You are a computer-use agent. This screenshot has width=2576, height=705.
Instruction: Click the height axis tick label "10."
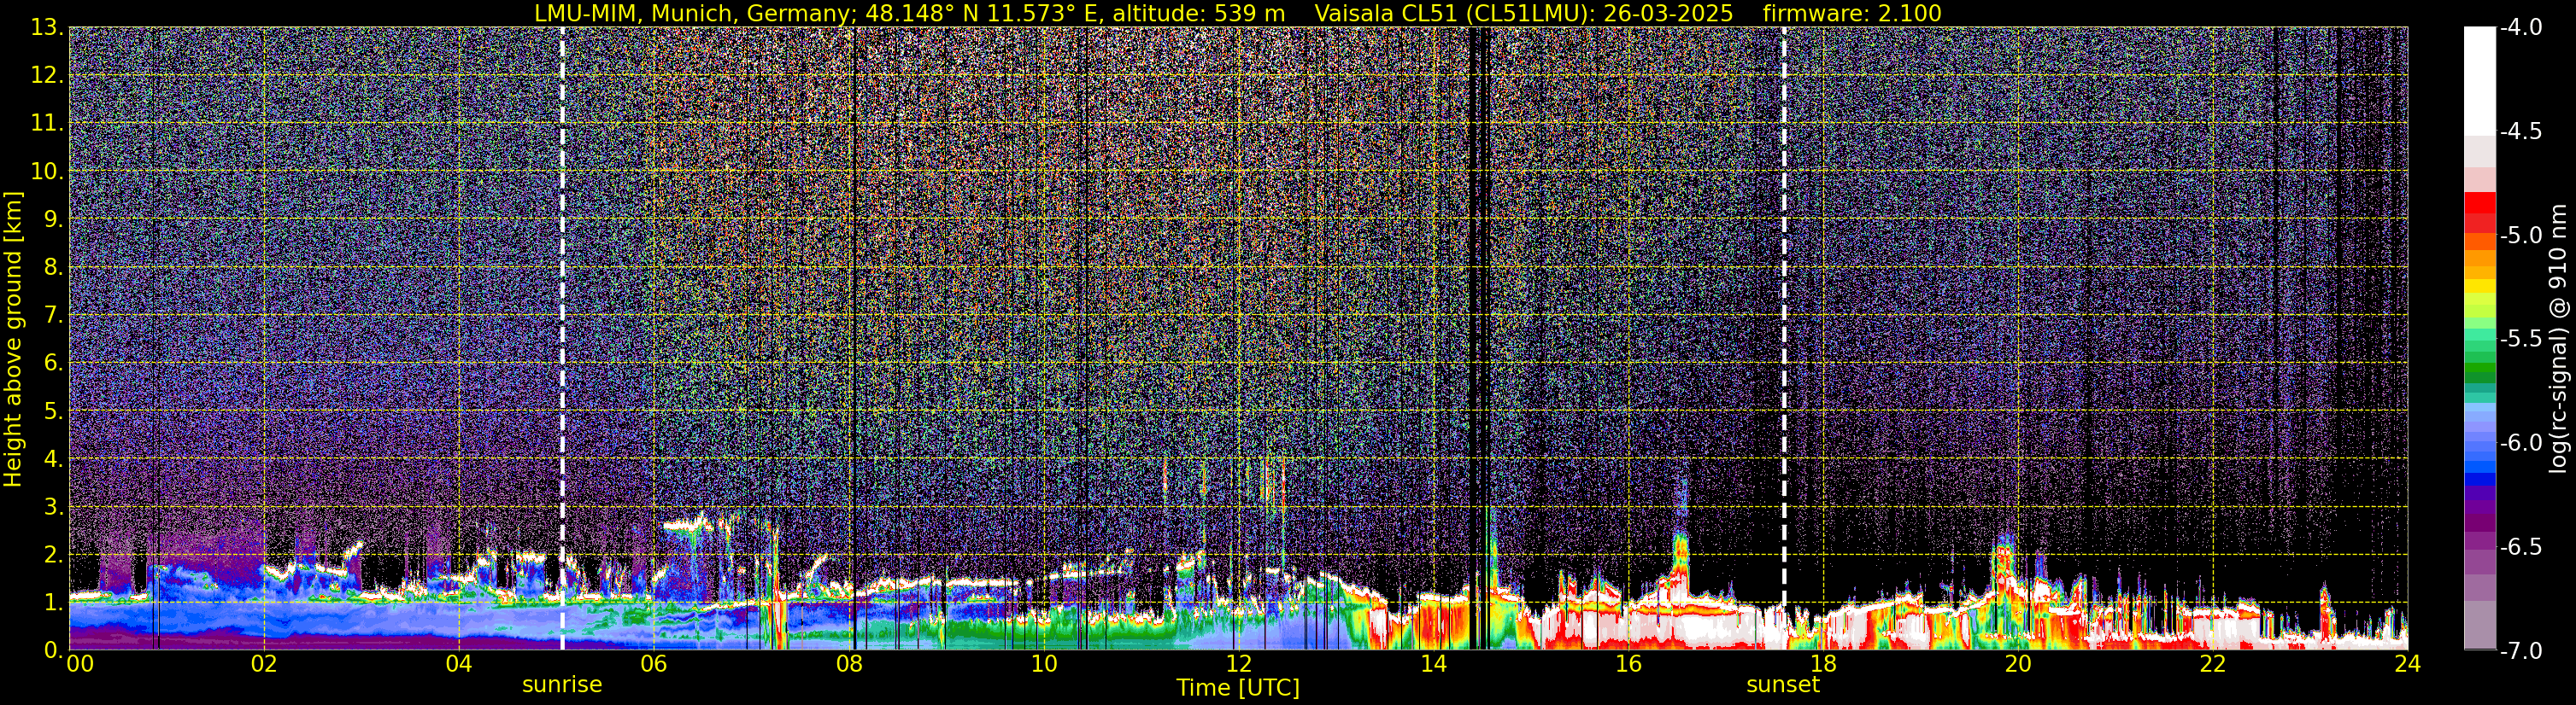[47, 172]
